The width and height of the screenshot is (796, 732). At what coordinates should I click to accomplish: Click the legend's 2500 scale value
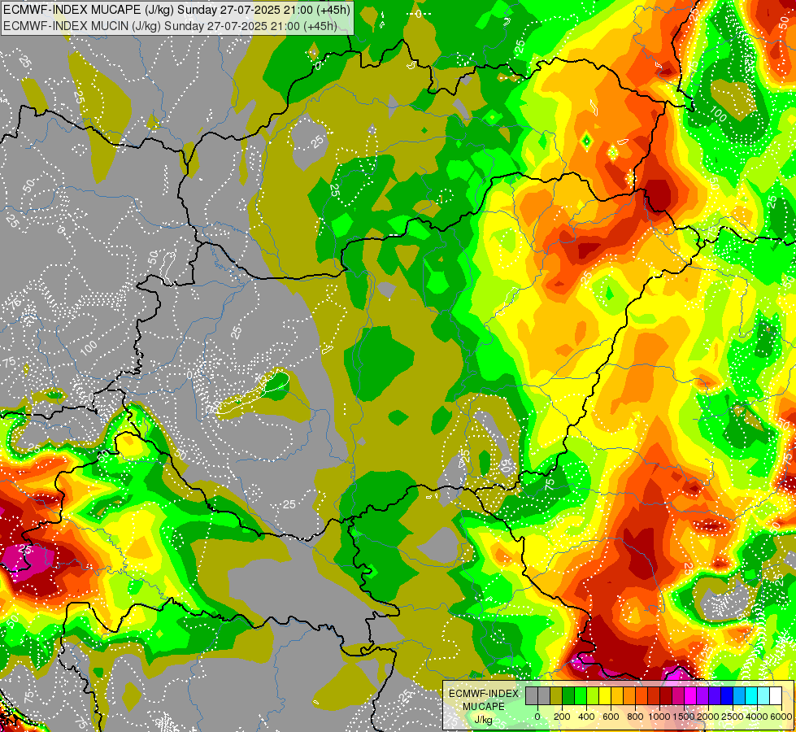(x=733, y=717)
